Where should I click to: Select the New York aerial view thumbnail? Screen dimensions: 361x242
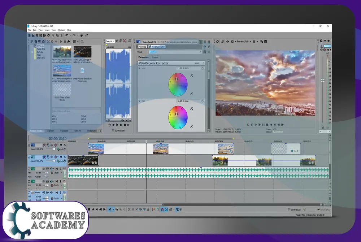click(62, 52)
